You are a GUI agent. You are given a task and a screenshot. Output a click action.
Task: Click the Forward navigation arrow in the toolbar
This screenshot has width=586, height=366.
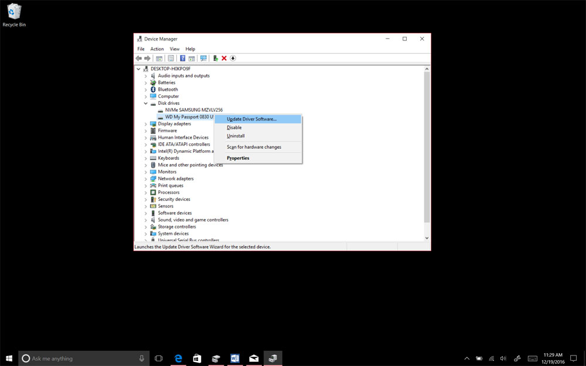147,58
